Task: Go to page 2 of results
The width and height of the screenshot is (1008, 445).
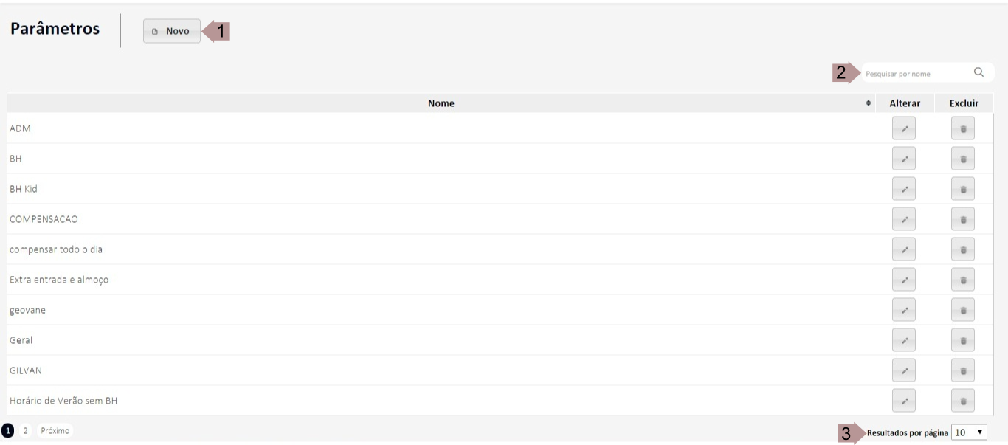Action: (25, 431)
